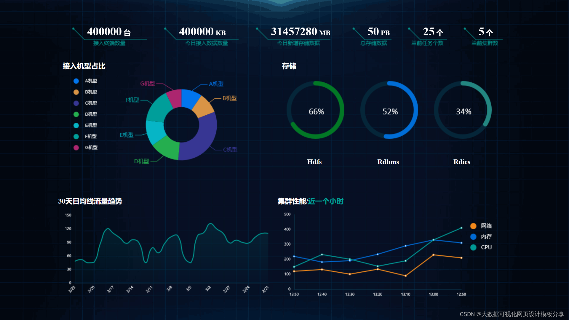Image resolution: width=569 pixels, height=320 pixels.
Task: Hide 内存 series via blue legend icon
Action: point(473,237)
